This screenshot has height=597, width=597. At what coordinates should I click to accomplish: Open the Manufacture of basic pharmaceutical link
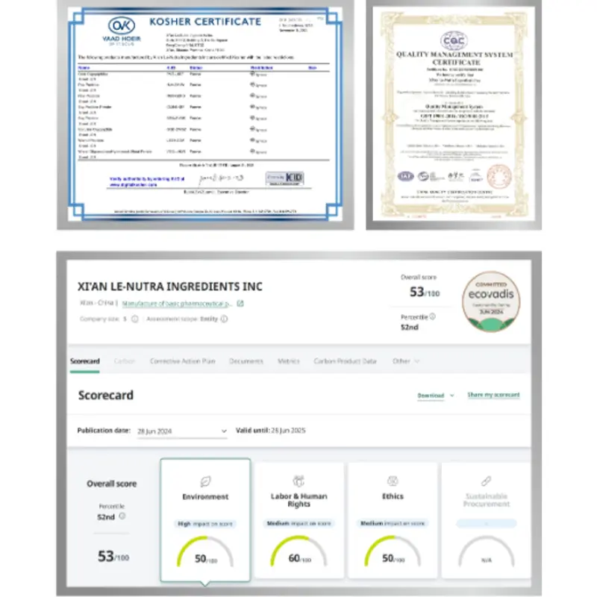tap(178, 304)
